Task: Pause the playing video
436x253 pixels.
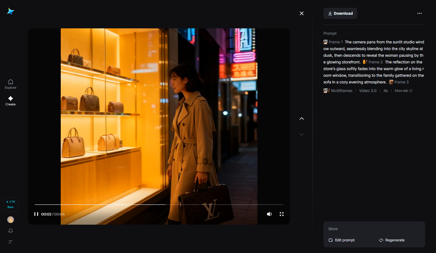Action: pos(36,214)
